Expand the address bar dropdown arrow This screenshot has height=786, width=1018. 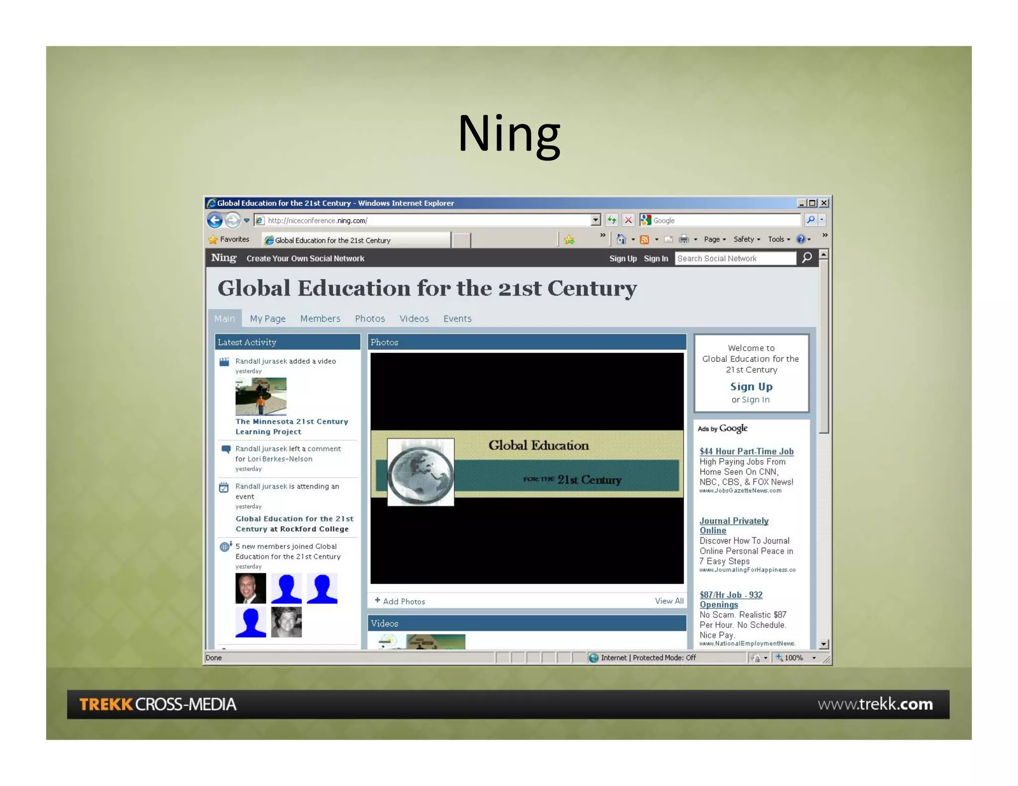coord(595,220)
